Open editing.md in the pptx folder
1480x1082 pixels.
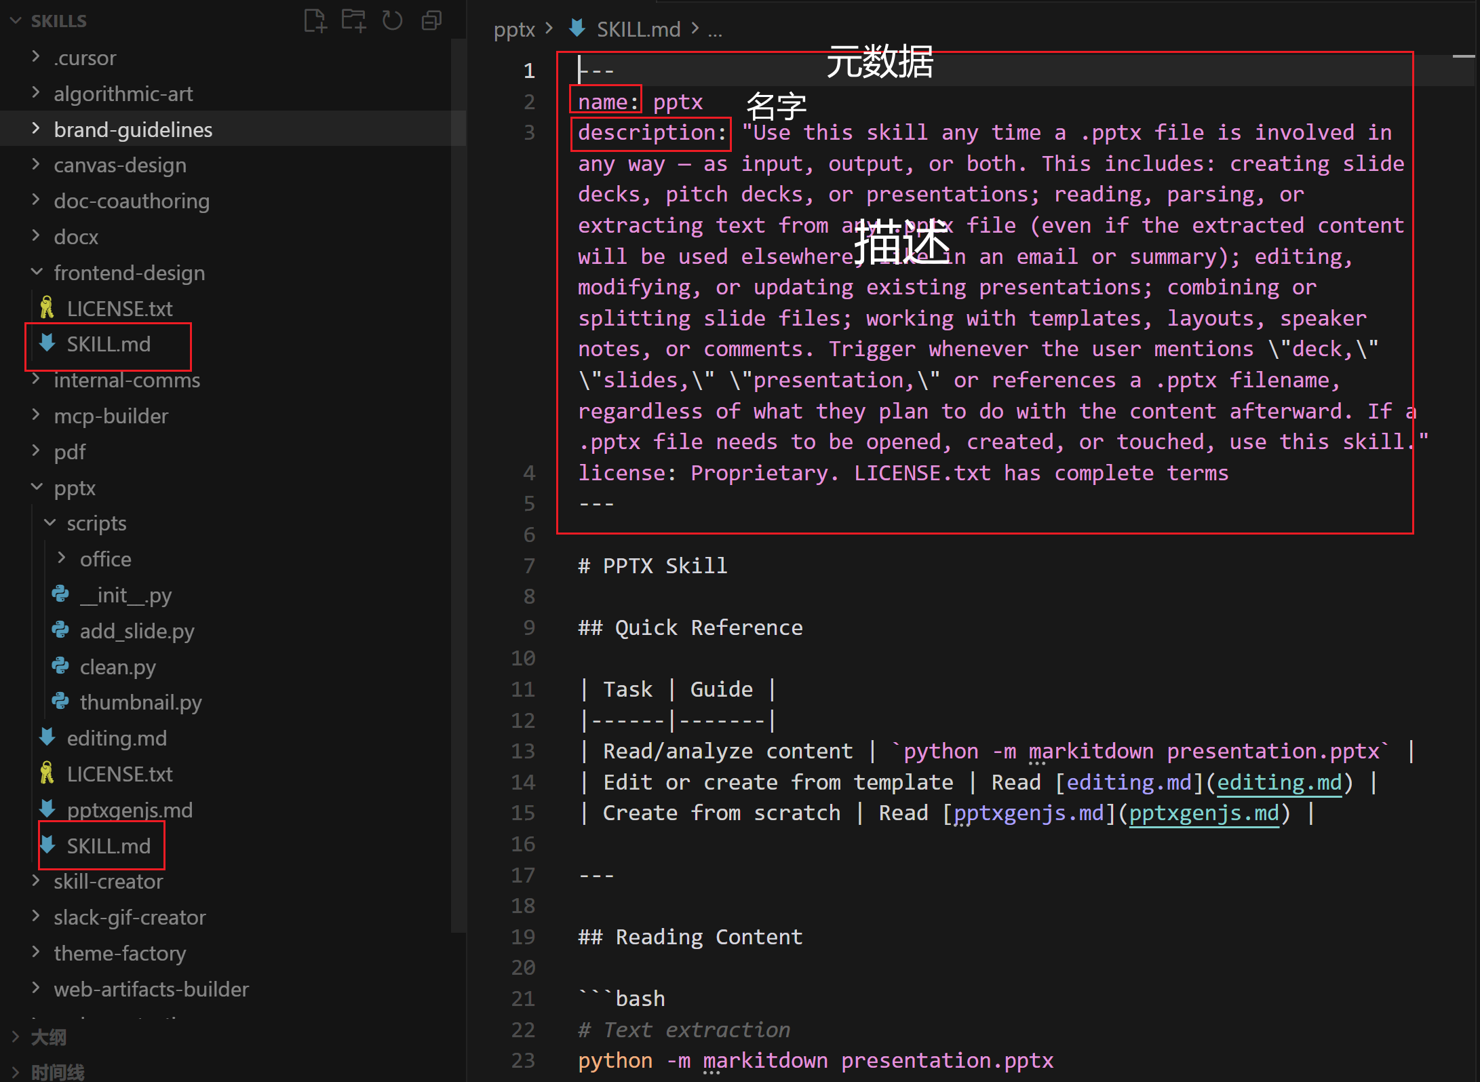point(117,738)
